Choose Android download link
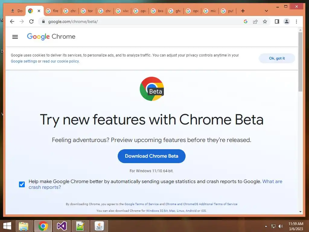Image resolution: width=309 pixels, height=232 pixels. click(x=191, y=211)
